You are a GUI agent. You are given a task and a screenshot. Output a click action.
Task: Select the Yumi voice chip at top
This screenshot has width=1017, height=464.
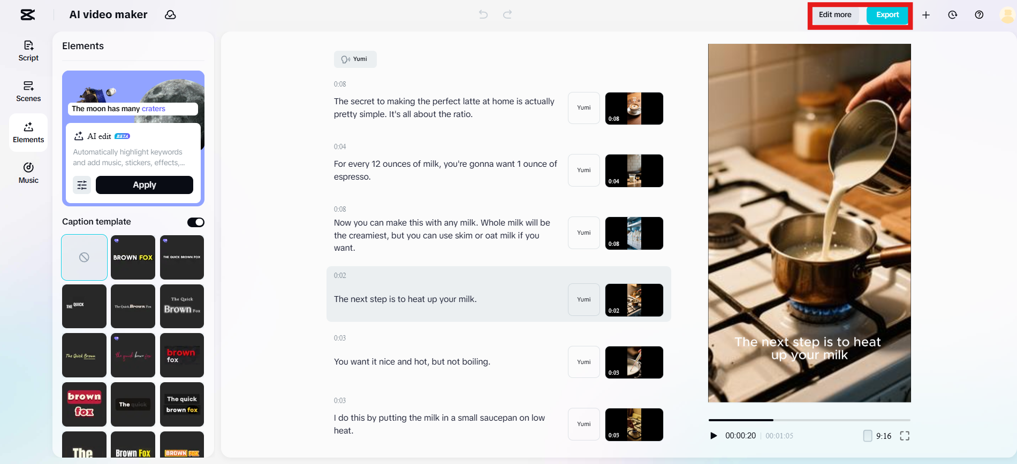[355, 59]
